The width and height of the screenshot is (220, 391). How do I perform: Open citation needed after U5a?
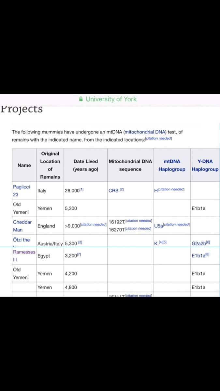[x=176, y=225]
